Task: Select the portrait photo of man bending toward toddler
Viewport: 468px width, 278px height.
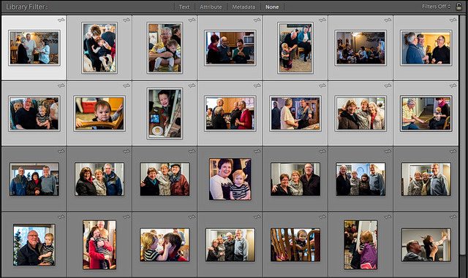Action: [295, 47]
